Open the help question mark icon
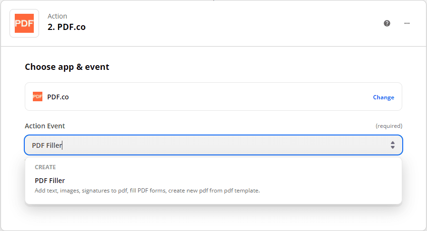 (387, 23)
